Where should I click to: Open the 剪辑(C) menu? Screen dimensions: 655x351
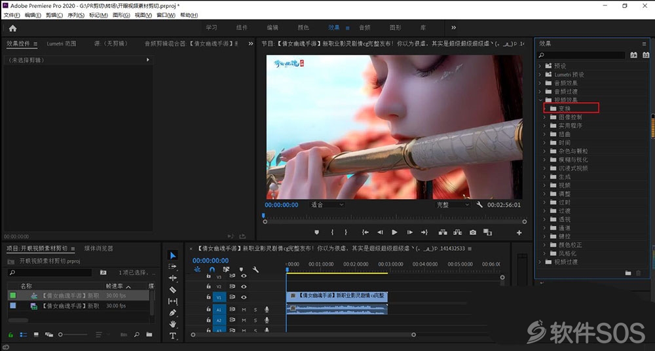(54, 15)
